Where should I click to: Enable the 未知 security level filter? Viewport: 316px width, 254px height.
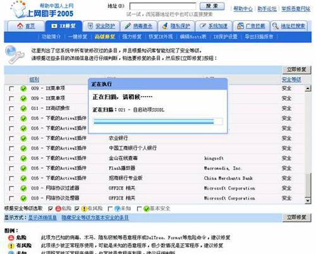(x=110, y=209)
